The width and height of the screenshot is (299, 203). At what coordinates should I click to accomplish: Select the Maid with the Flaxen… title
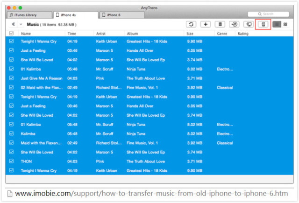tap(41, 143)
